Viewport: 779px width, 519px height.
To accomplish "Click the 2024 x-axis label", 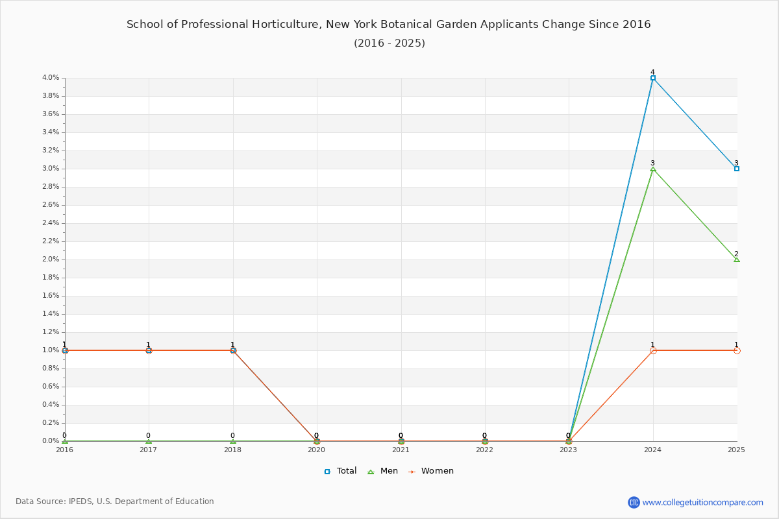I will pos(653,450).
